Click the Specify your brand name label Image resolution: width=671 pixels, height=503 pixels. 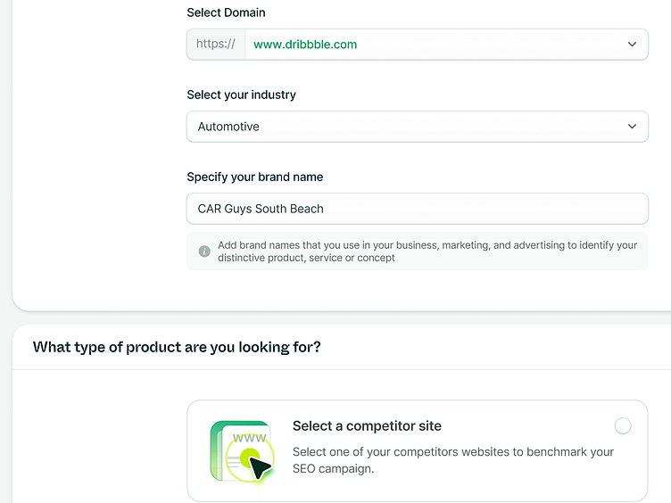point(254,177)
